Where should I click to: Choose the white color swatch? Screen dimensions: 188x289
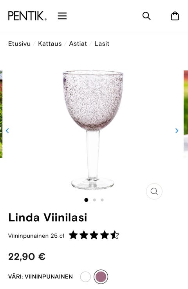85,276
